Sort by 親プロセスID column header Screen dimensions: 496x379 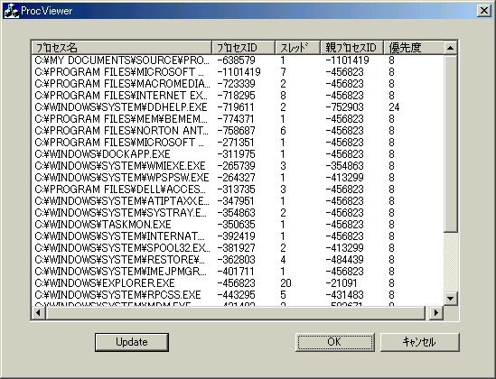click(x=351, y=48)
